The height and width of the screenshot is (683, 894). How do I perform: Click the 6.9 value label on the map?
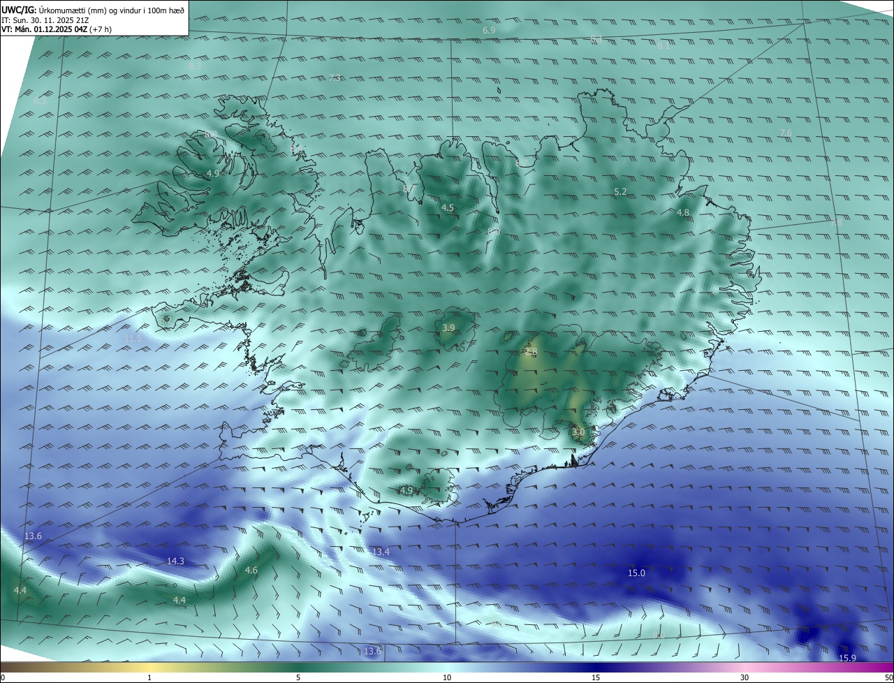489,31
